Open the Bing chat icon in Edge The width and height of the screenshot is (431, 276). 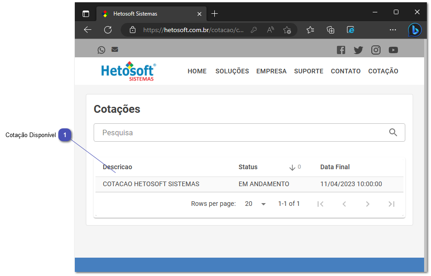tap(414, 30)
